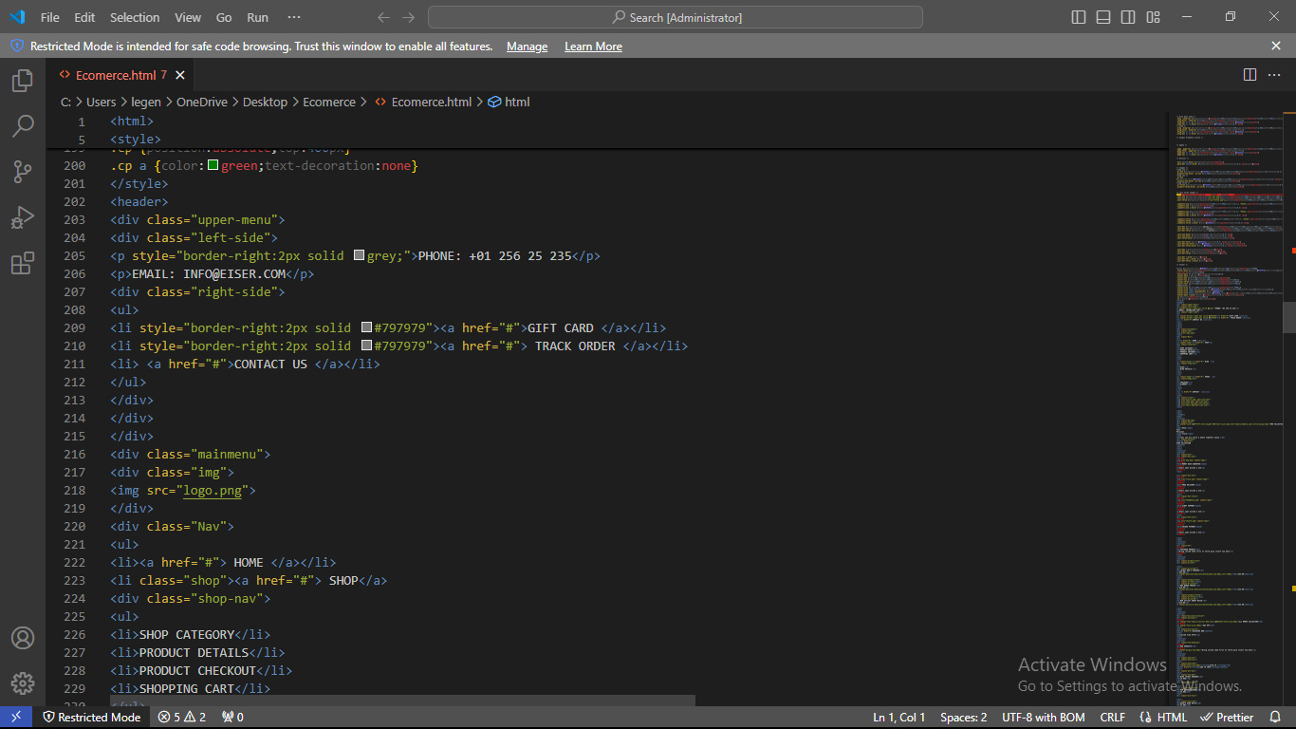This screenshot has width=1296, height=729.
Task: Toggle the Secondary Side Bar visibility
Action: 1128,16
